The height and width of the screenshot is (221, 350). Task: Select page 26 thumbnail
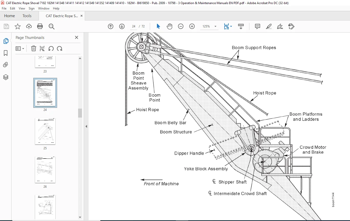[x=45, y=170]
